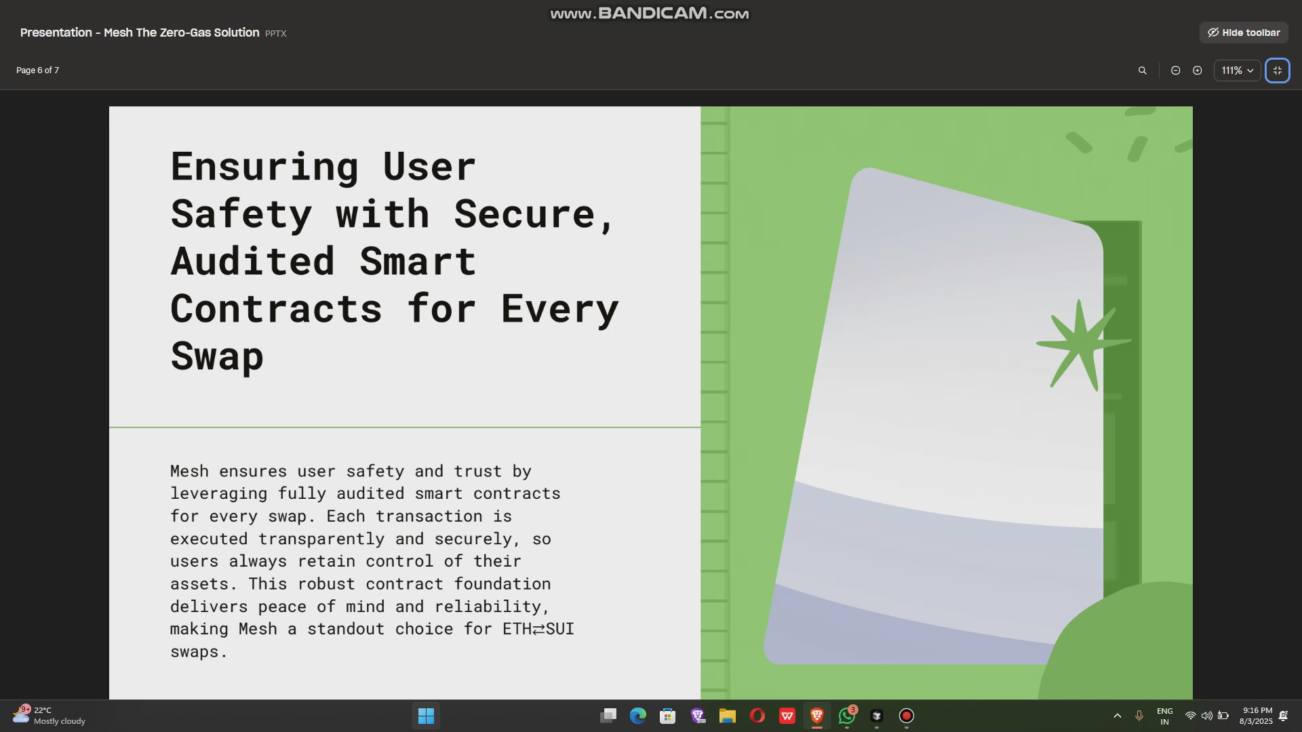Open the search magnifier in the viewer toolbar
The width and height of the screenshot is (1302, 732).
tap(1142, 70)
